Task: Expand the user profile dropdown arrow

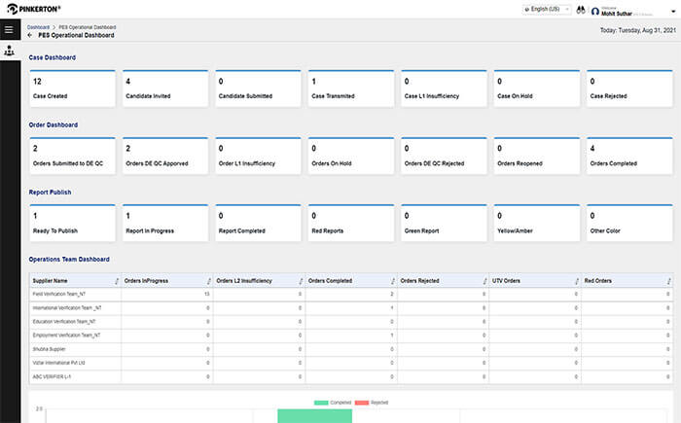Action: click(x=673, y=12)
